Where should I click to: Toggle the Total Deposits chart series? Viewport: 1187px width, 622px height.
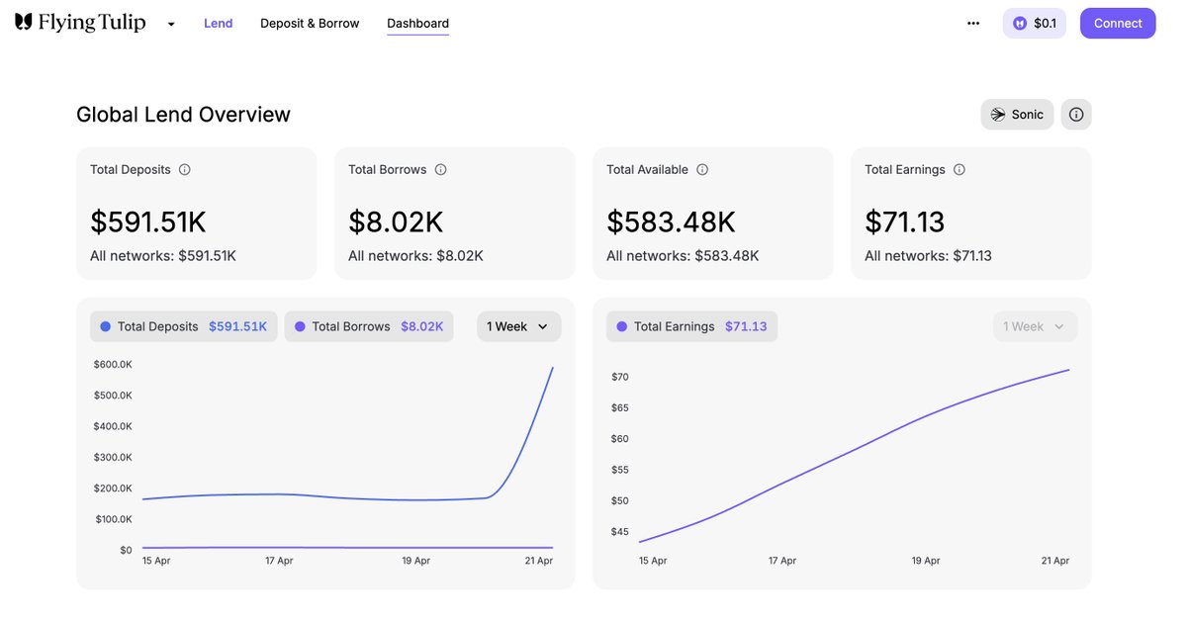(184, 326)
